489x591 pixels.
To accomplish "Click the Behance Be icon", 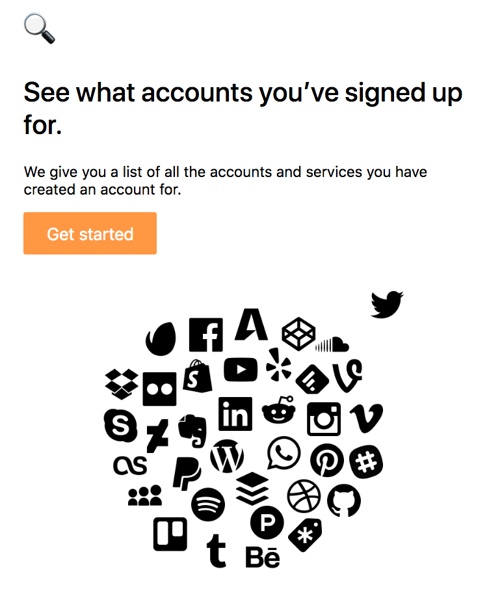I will [x=263, y=557].
